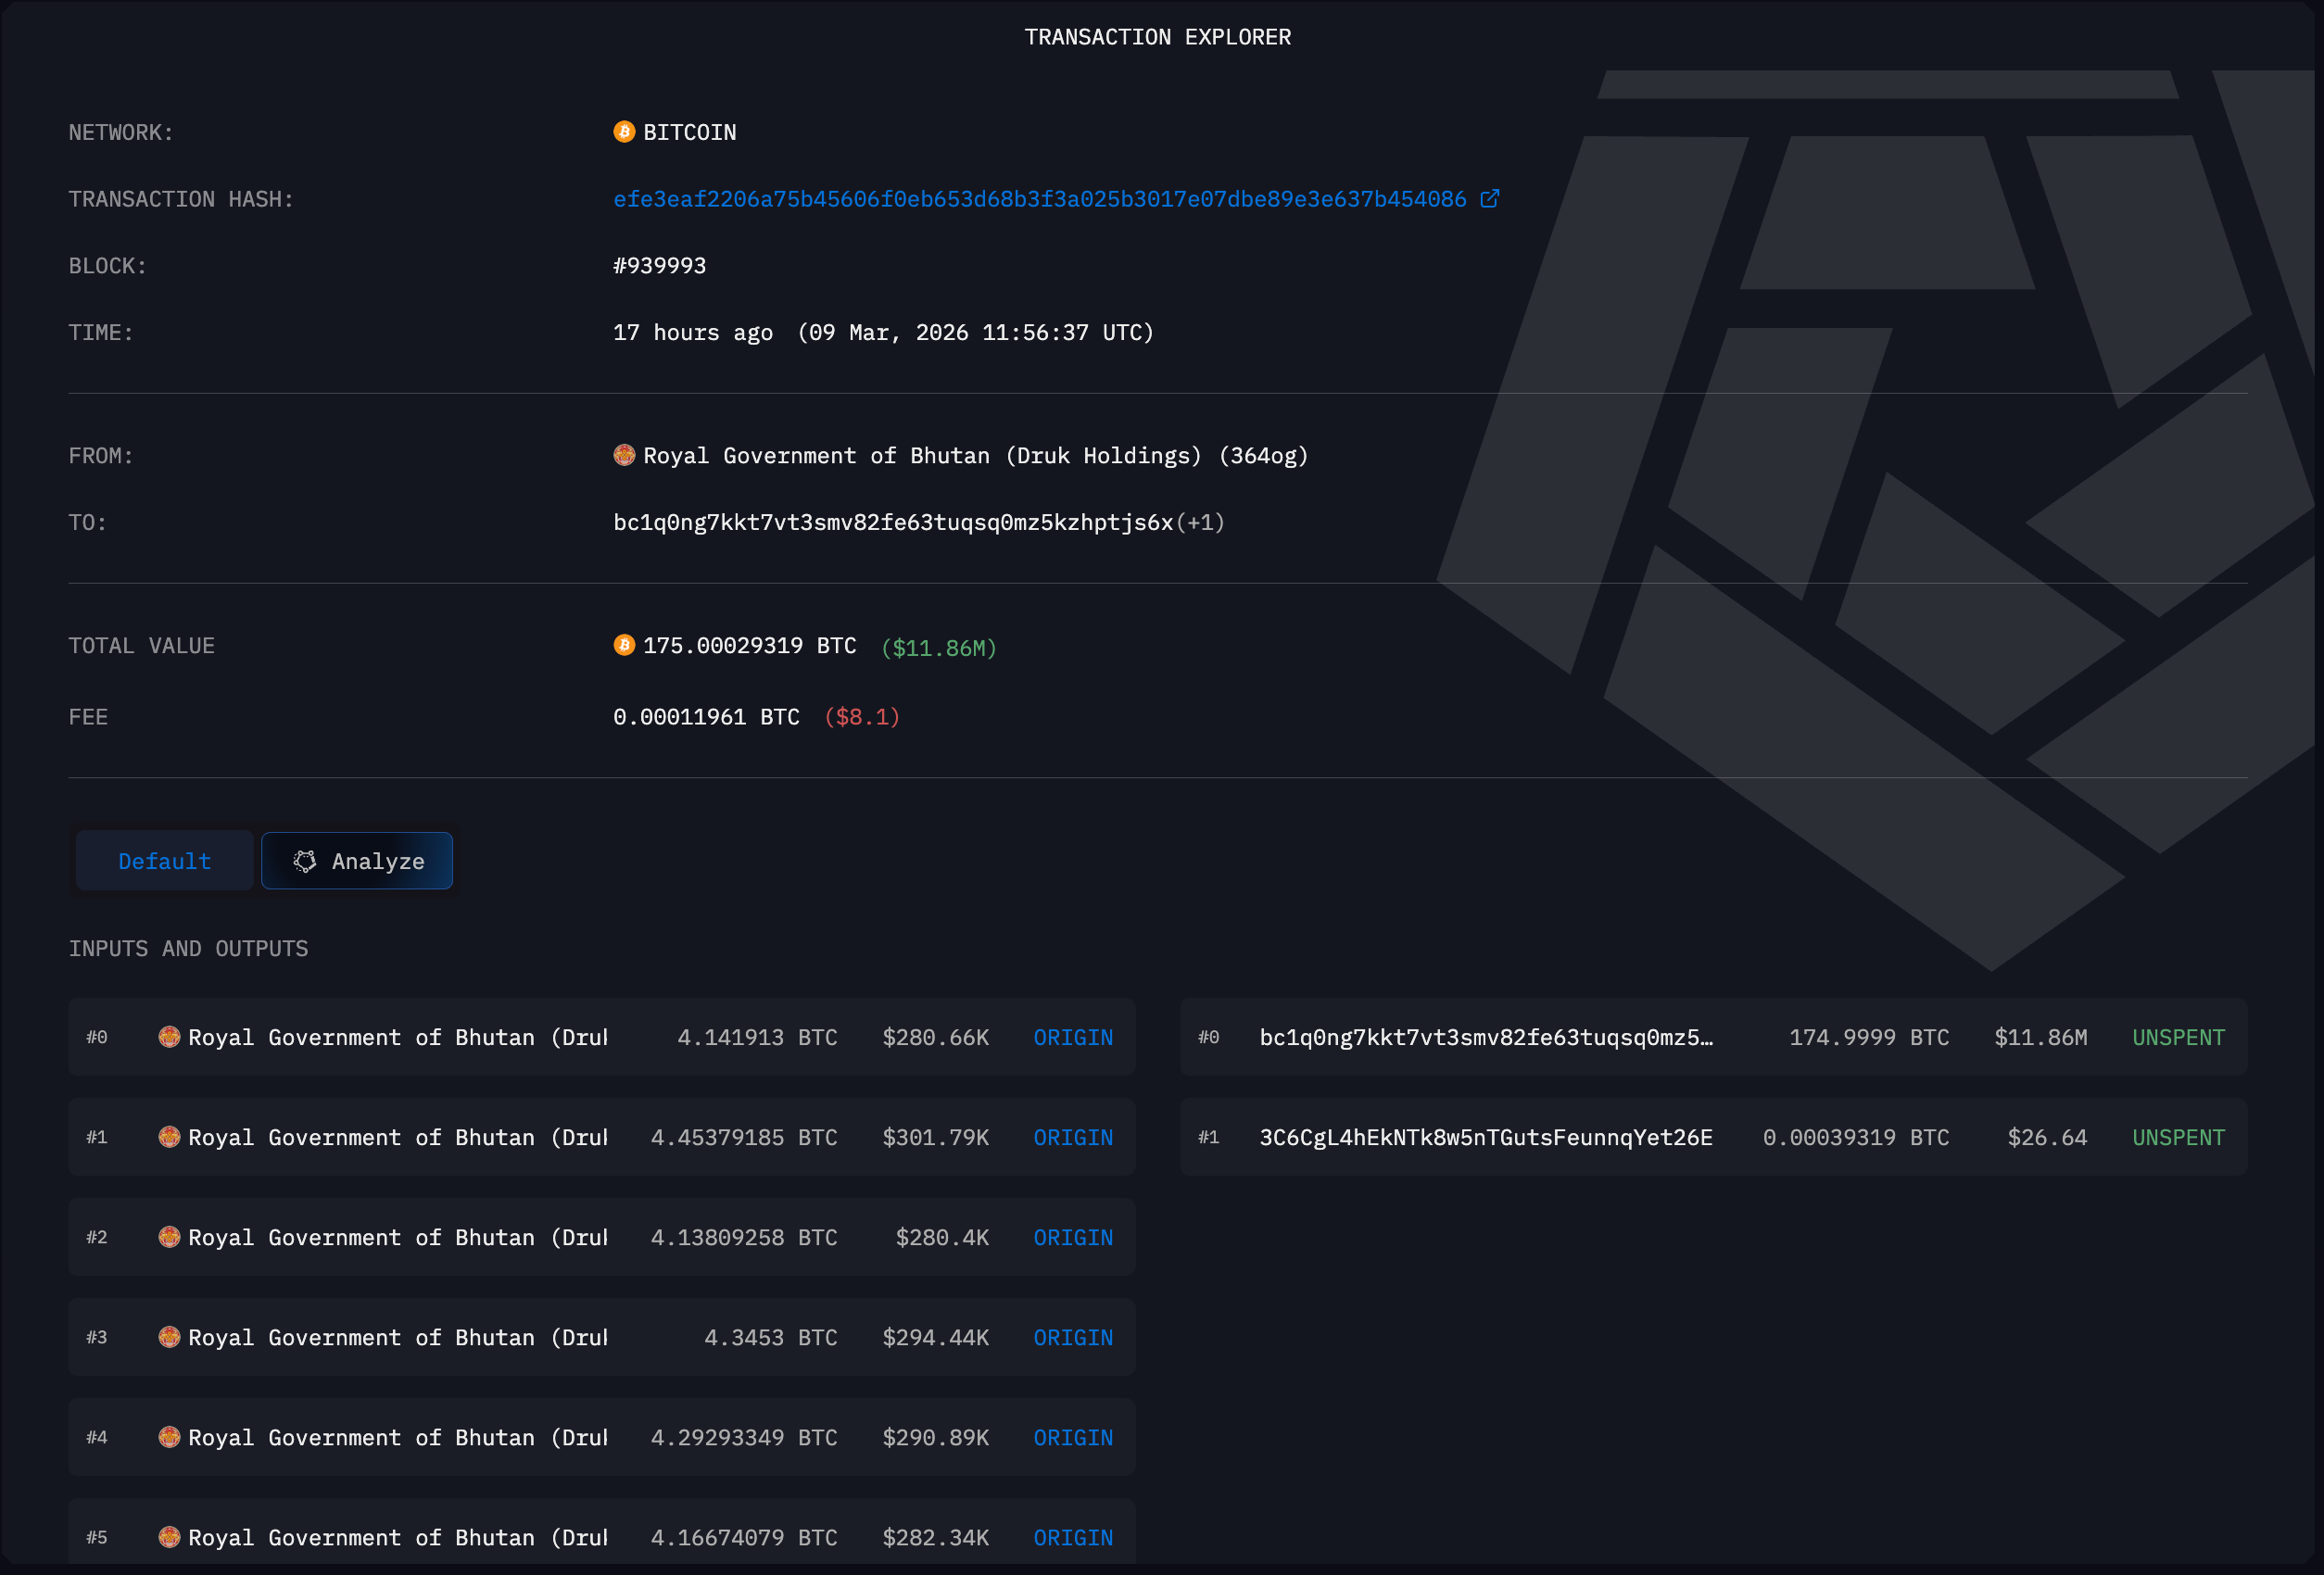Open the output #0 bc1q0ng7kkt7 address
This screenshot has width=2324, height=1575.
point(1485,1037)
